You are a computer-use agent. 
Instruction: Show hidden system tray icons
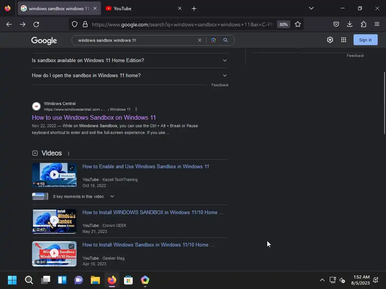[x=322, y=280]
